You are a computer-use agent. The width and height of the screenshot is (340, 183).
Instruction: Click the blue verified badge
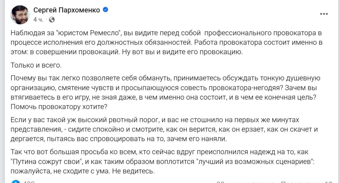pyautogui.click(x=106, y=10)
